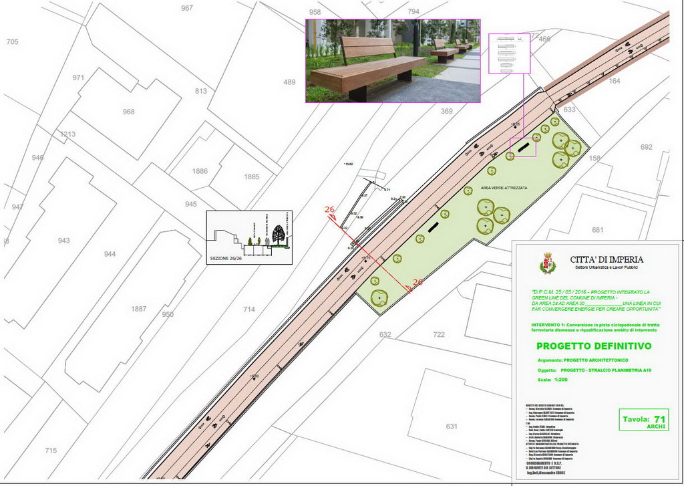Click parcel number 164
The width and height of the screenshot is (684, 486).
tap(615, 81)
